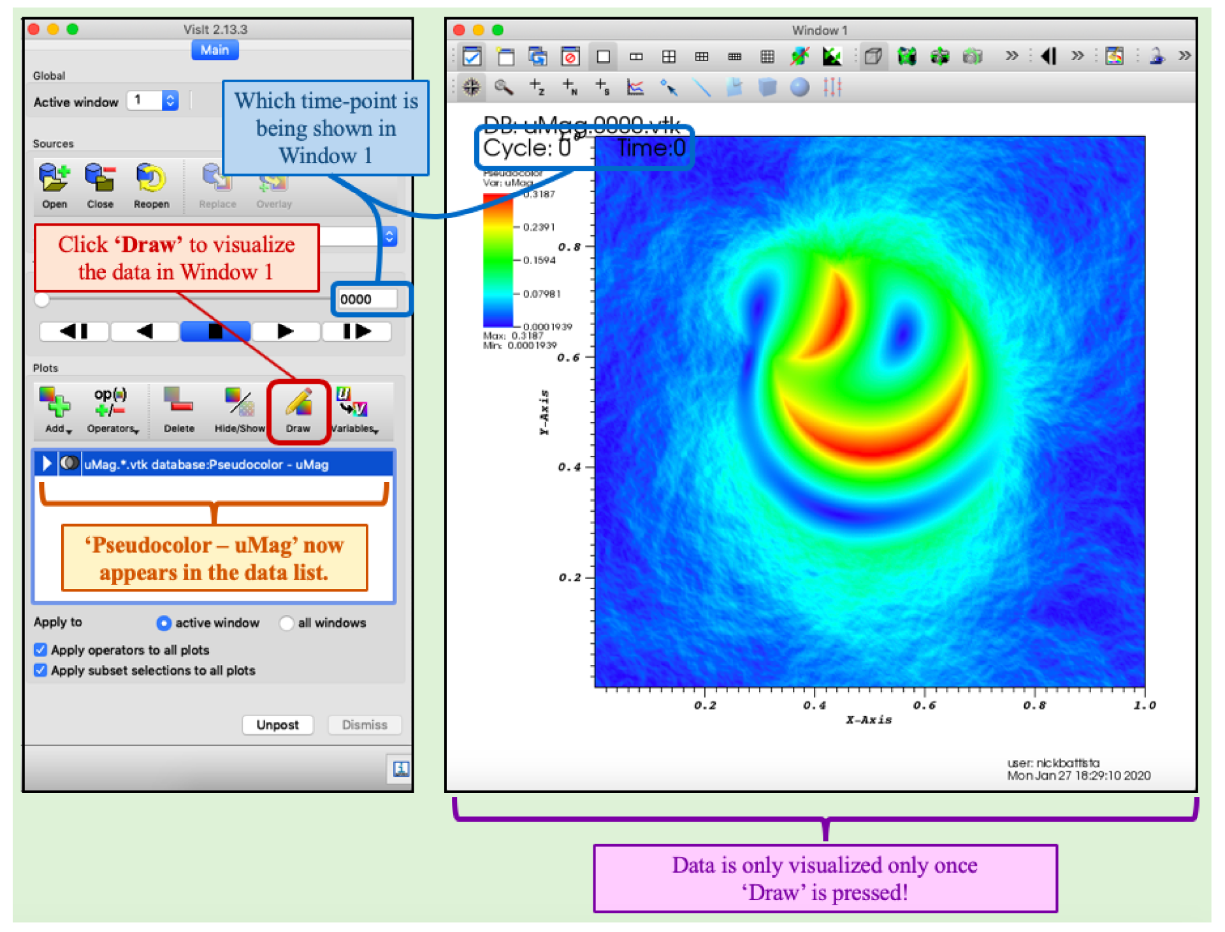
Task: Clone the window using the toolbar icon
Action: (537, 57)
